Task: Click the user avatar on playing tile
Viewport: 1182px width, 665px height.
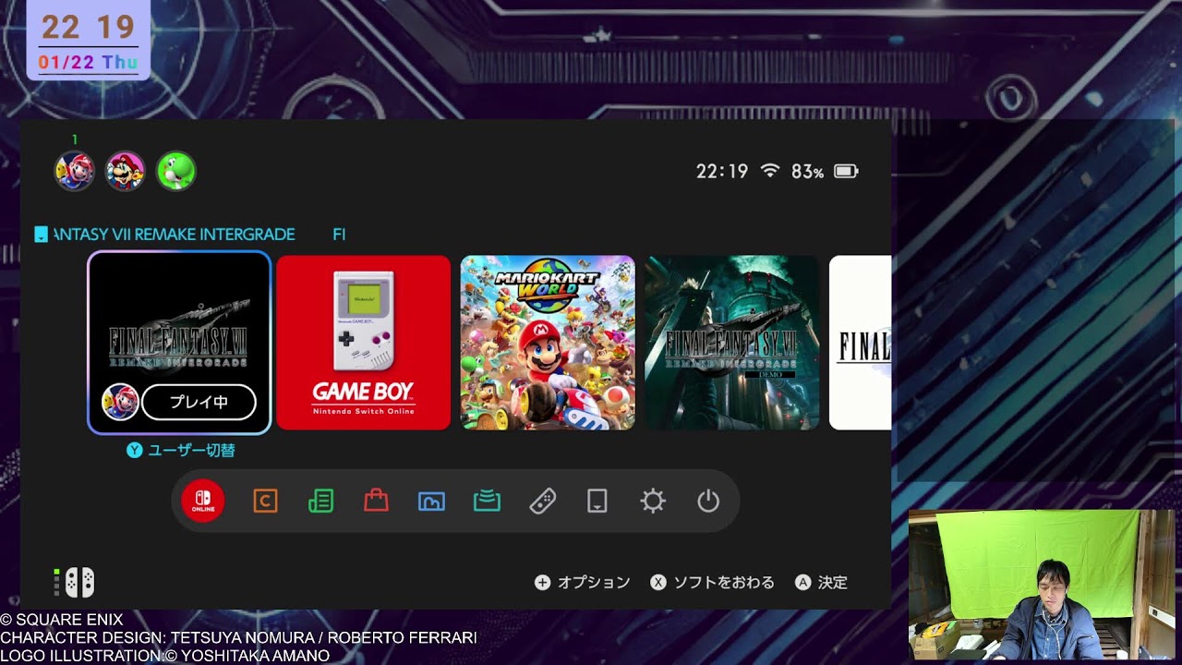Action: [x=120, y=403]
